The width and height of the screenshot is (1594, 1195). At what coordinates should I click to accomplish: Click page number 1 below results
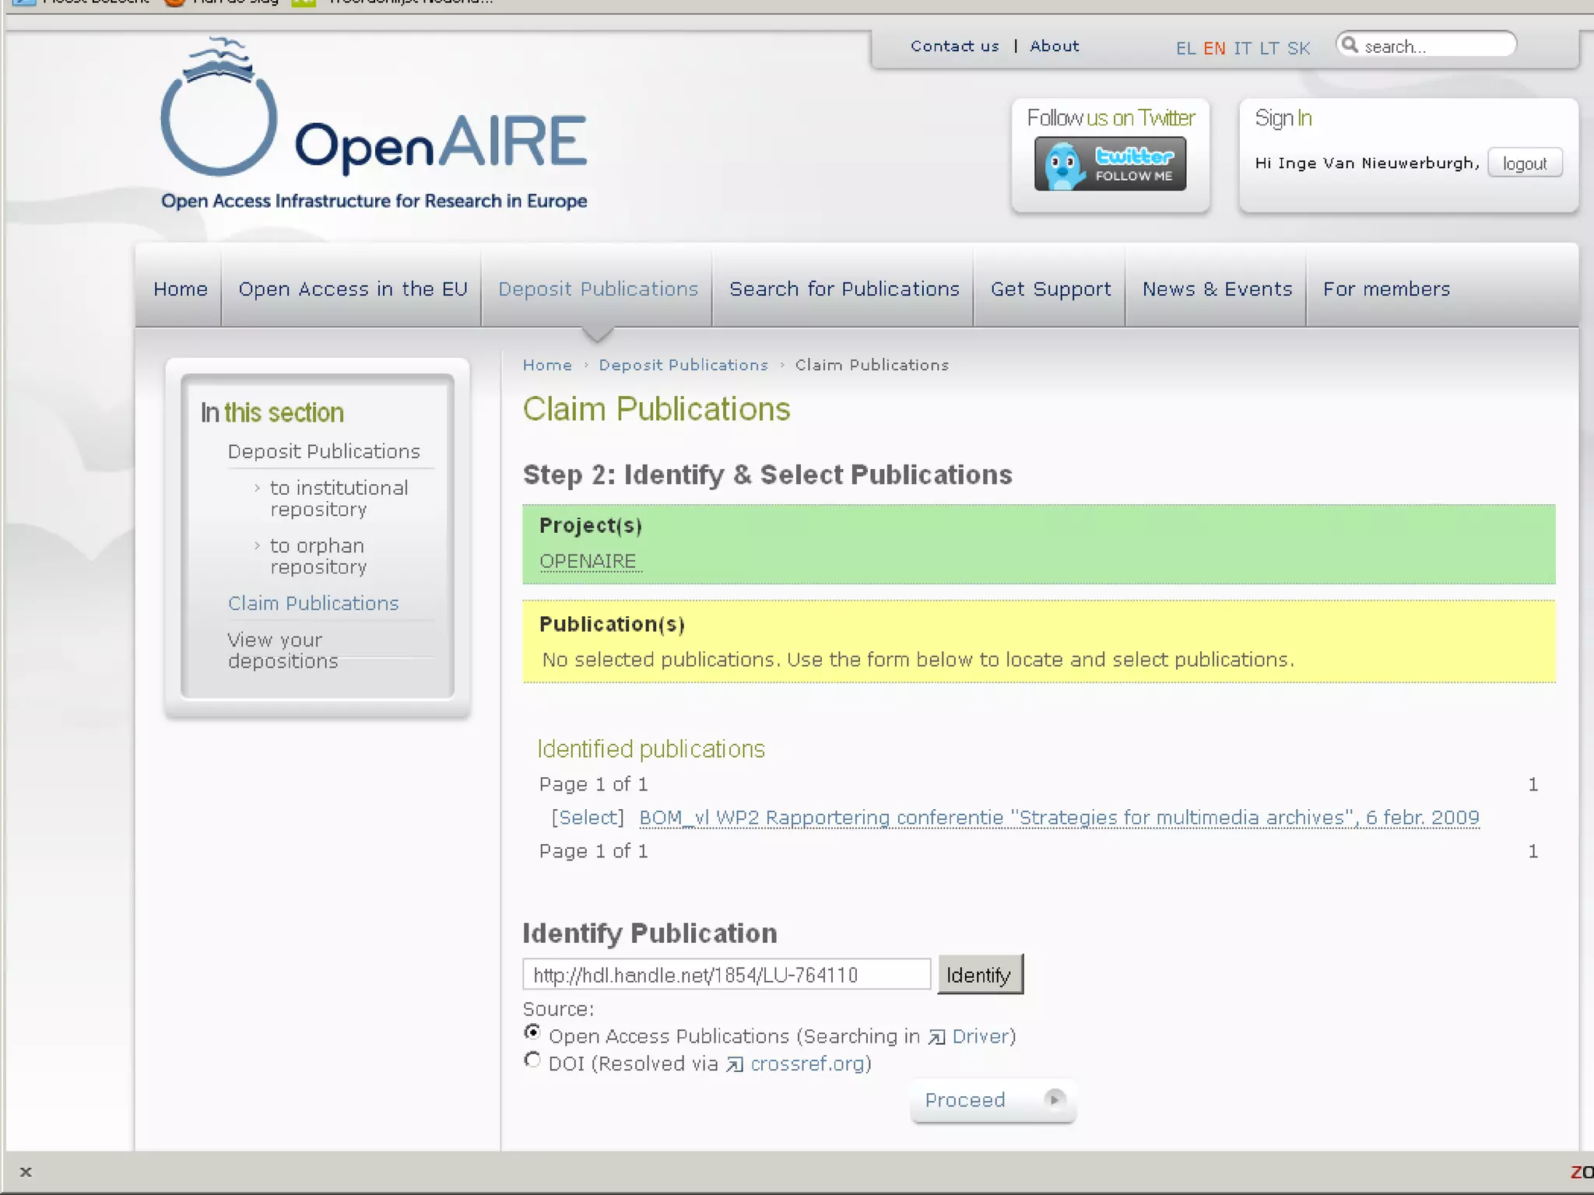[x=1533, y=851]
